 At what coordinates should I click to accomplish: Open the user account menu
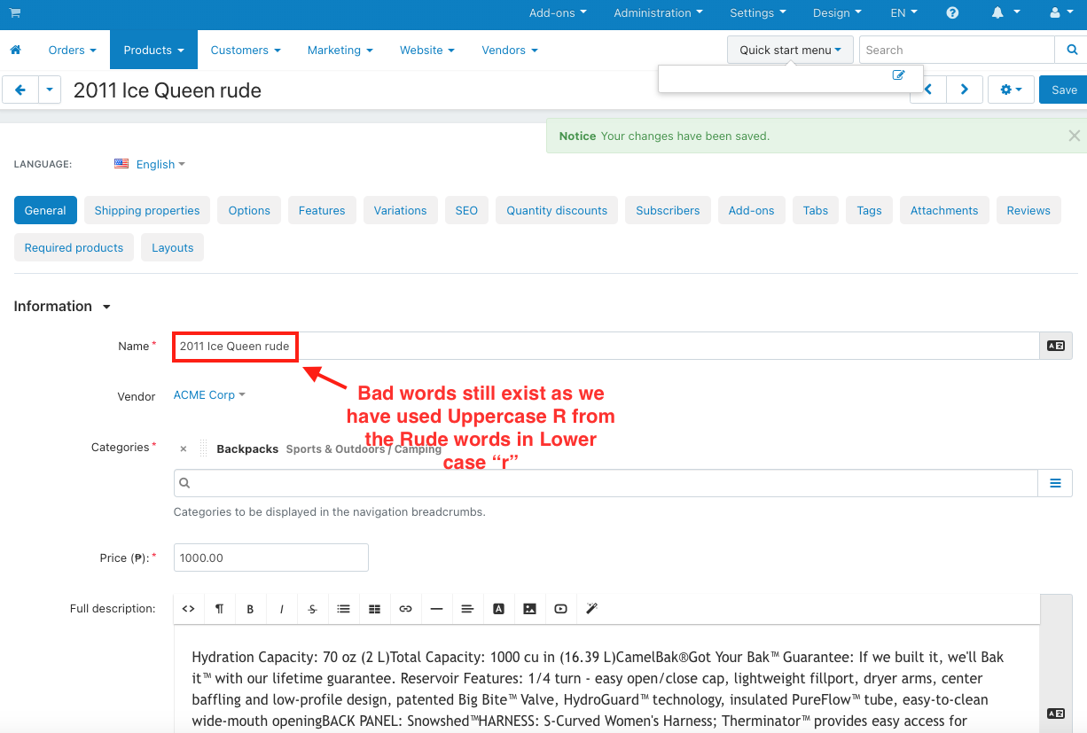tap(1060, 13)
